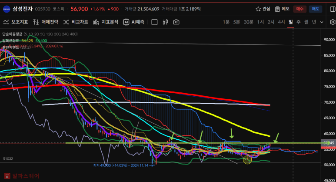The height and width of the screenshot is (182, 336).
Task: Select the 1분 timeframe
Action: pos(226,22)
